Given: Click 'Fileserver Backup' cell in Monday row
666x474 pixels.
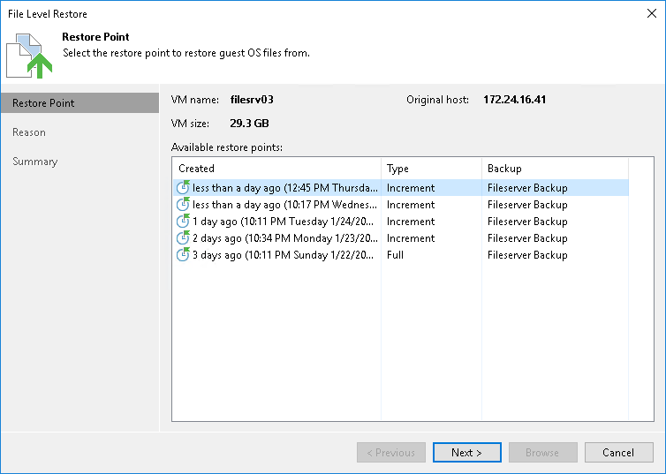Looking at the screenshot, I should [x=527, y=238].
